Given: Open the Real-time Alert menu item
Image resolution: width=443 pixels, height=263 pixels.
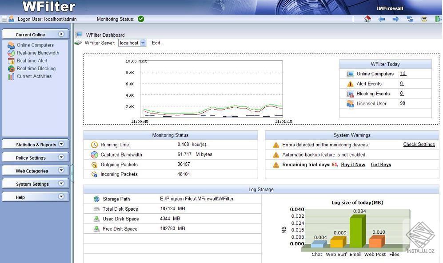Looking at the screenshot, I should click(32, 61).
